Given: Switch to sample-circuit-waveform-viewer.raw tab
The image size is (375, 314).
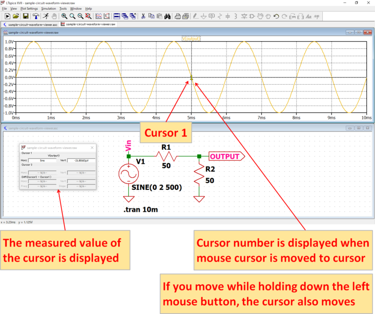Looking at the screenshot, I should click(88, 24).
